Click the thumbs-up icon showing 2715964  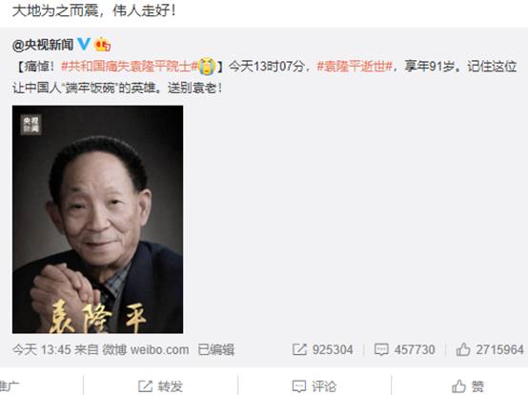point(463,349)
